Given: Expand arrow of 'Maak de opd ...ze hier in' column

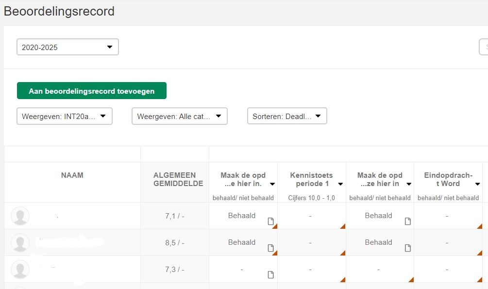Looking at the screenshot, I should click(x=409, y=184).
